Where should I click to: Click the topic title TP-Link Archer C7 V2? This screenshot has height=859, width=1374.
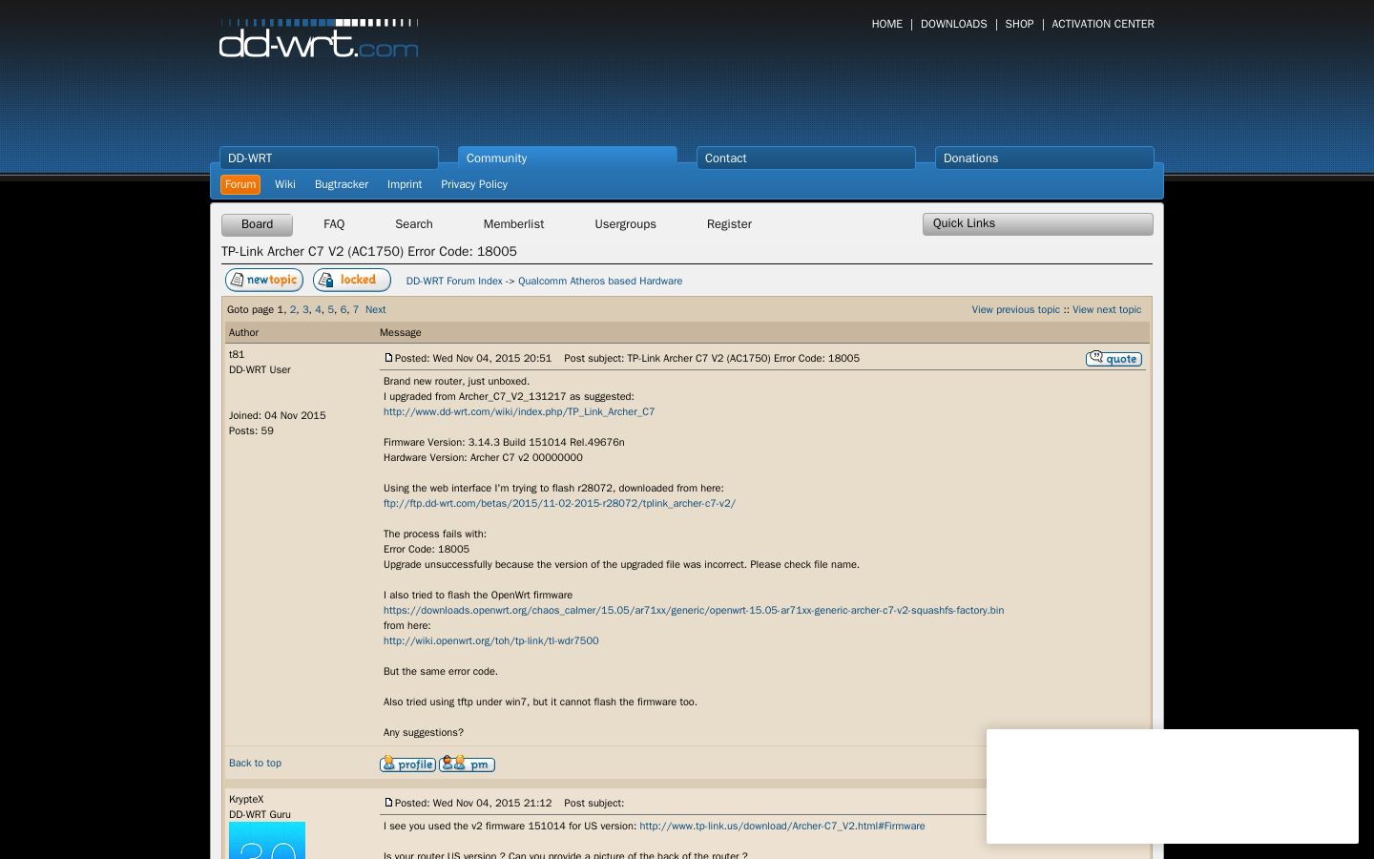coord(369,251)
